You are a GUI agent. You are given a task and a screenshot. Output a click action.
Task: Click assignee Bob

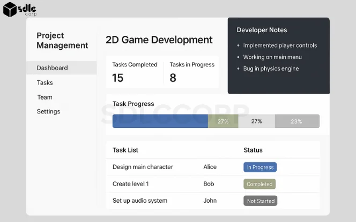pyautogui.click(x=209, y=183)
